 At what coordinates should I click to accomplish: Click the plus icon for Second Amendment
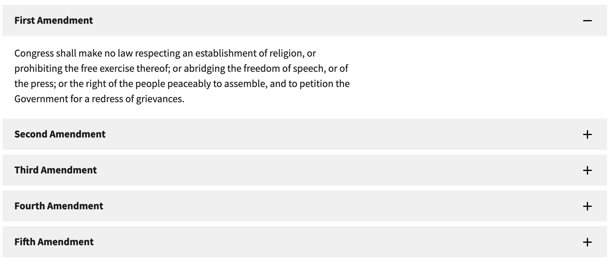pos(587,134)
